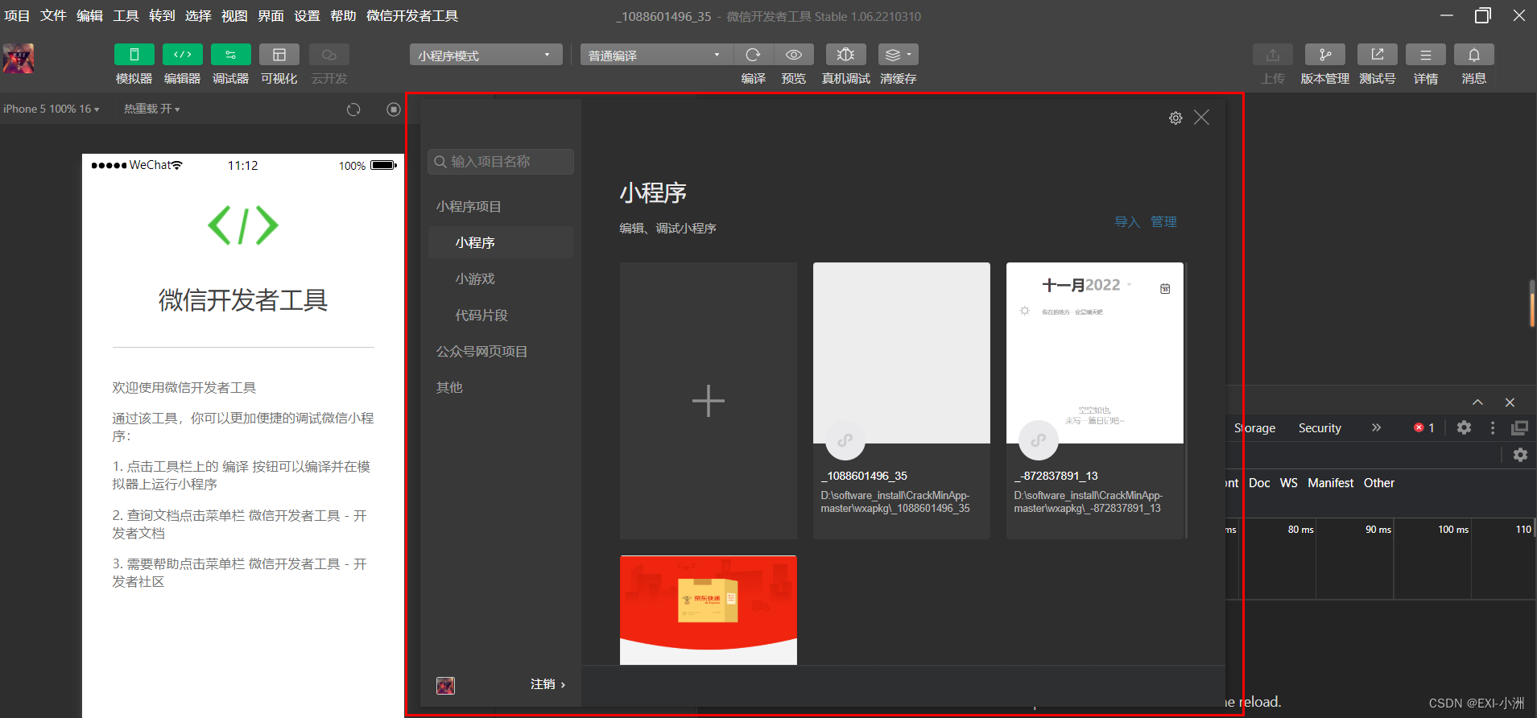Viewport: 1537px width, 718px height.
Task: Expand more devtools tabs chevron
Action: coord(1376,427)
